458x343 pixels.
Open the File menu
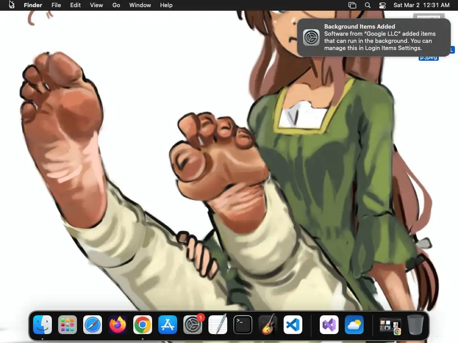pyautogui.click(x=56, y=5)
